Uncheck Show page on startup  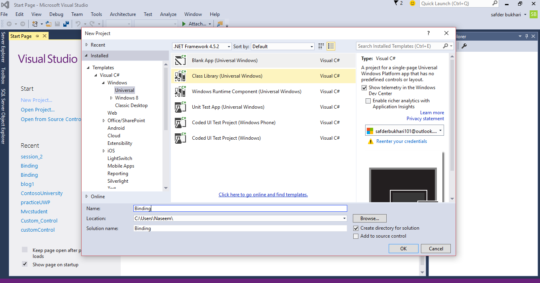25,264
